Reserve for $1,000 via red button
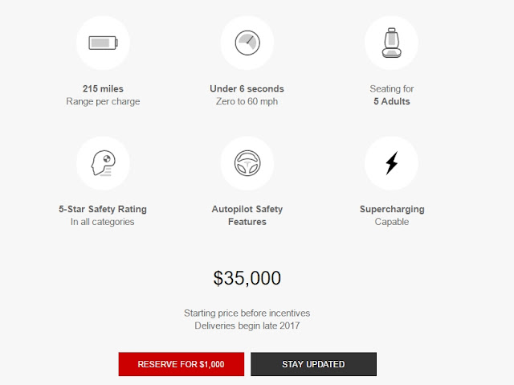Screen dimensions: 514x385 182,364
